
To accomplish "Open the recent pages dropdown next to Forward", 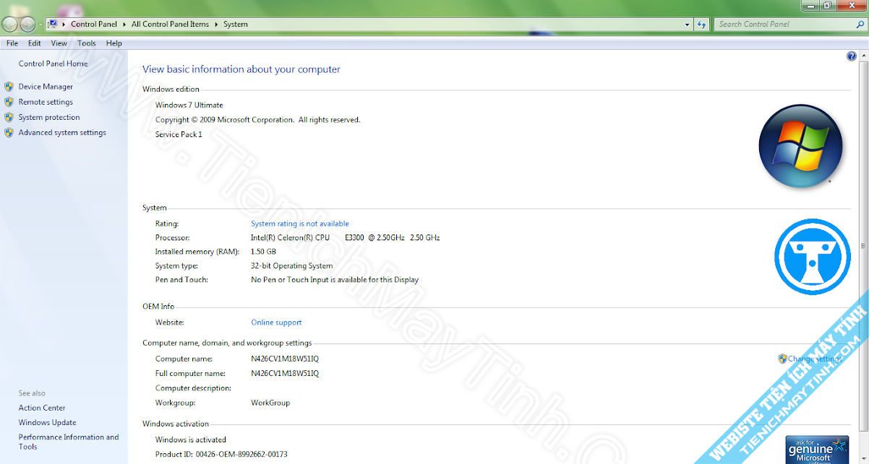I will click(x=40, y=25).
